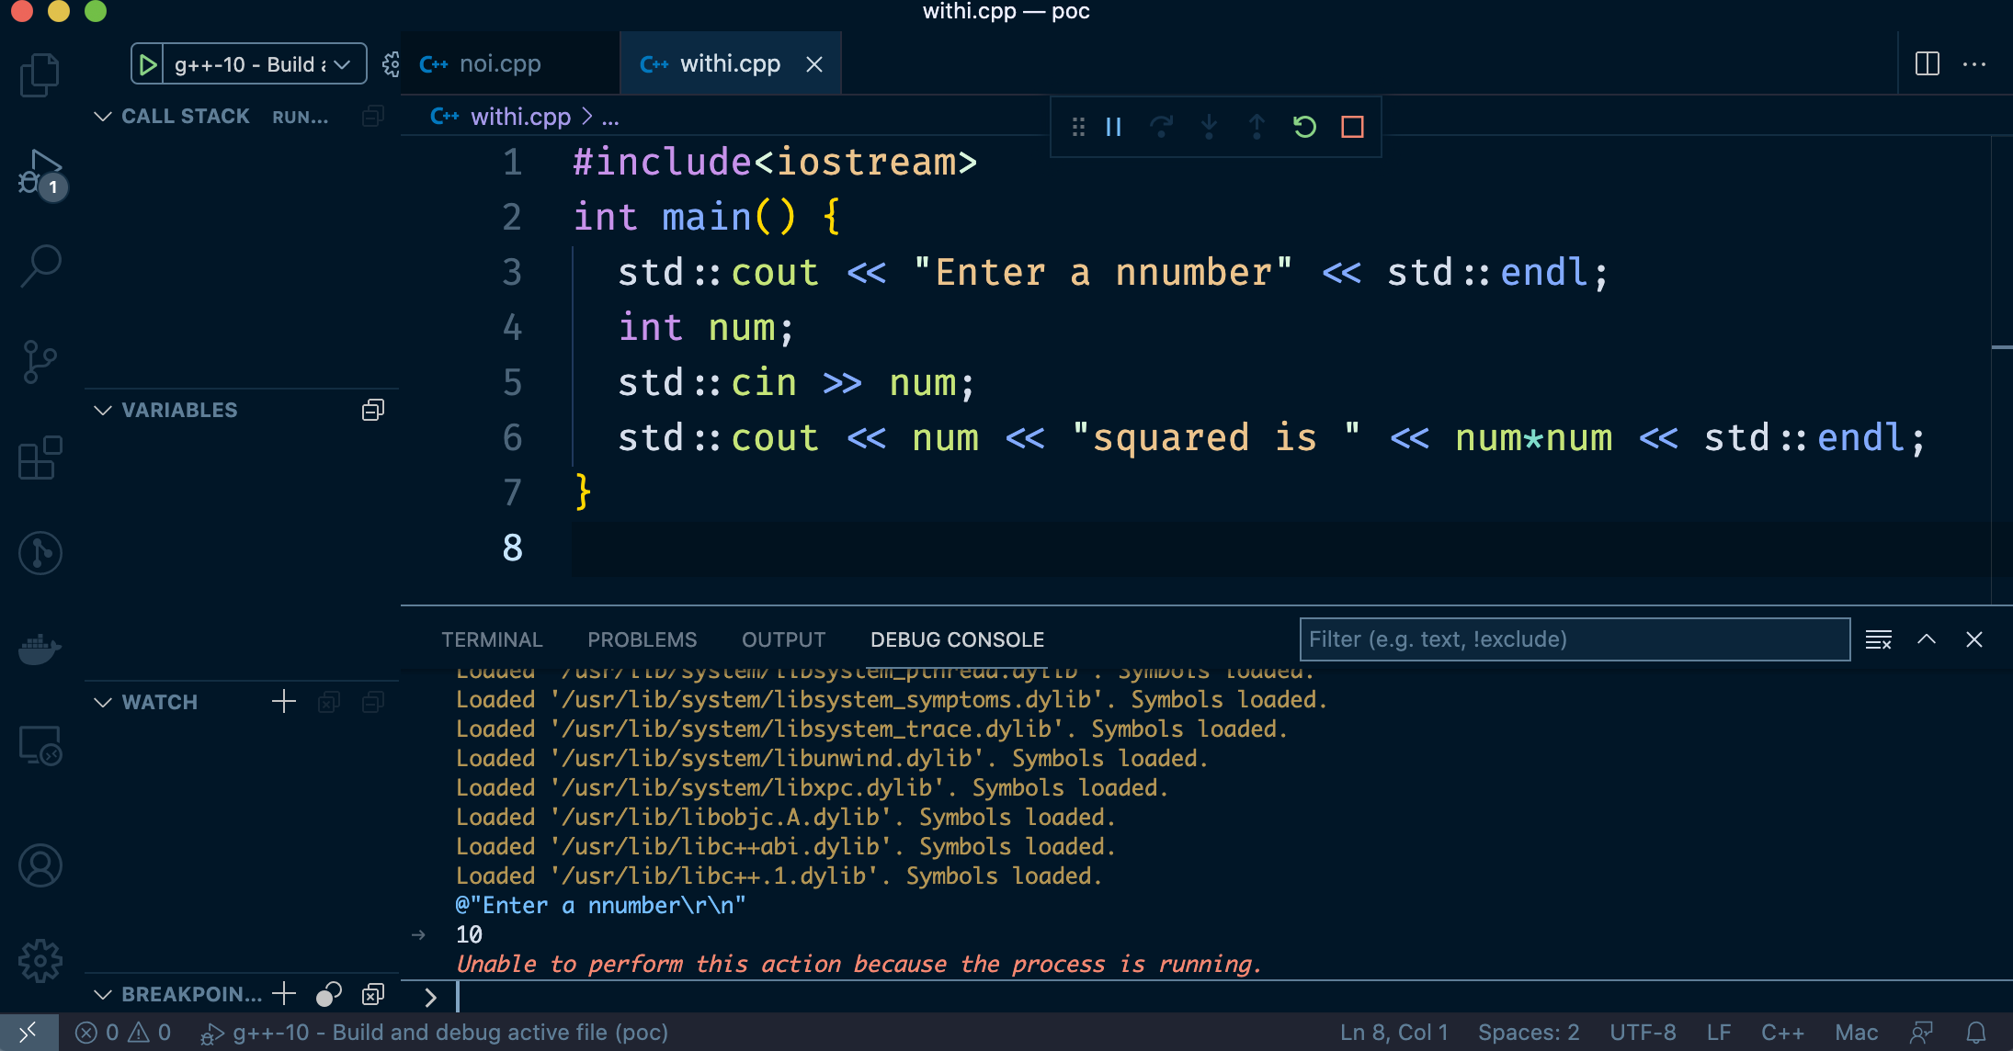Open the Explorer view icon

pyautogui.click(x=40, y=74)
